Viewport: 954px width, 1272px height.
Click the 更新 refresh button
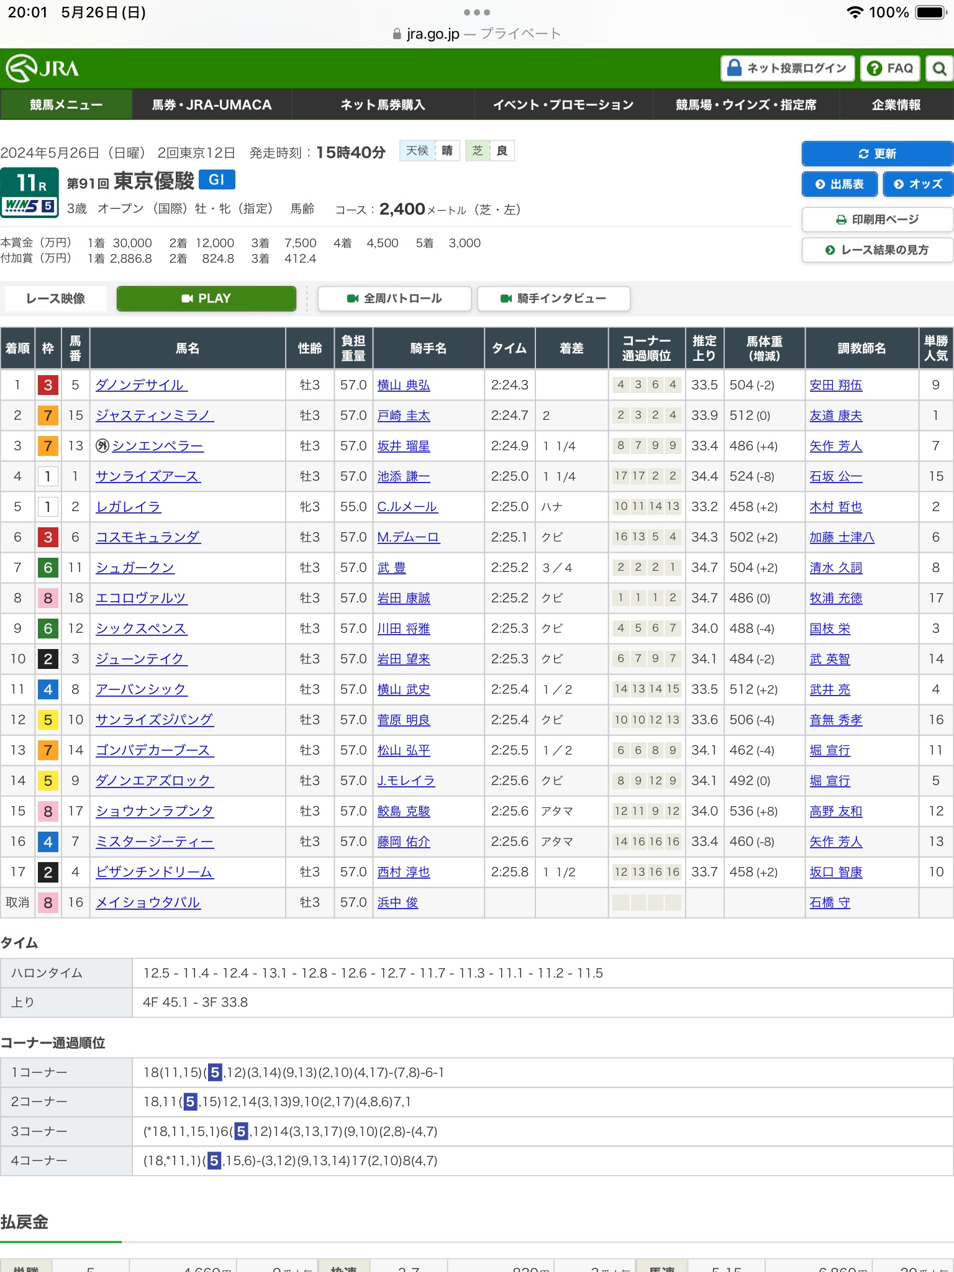(878, 153)
